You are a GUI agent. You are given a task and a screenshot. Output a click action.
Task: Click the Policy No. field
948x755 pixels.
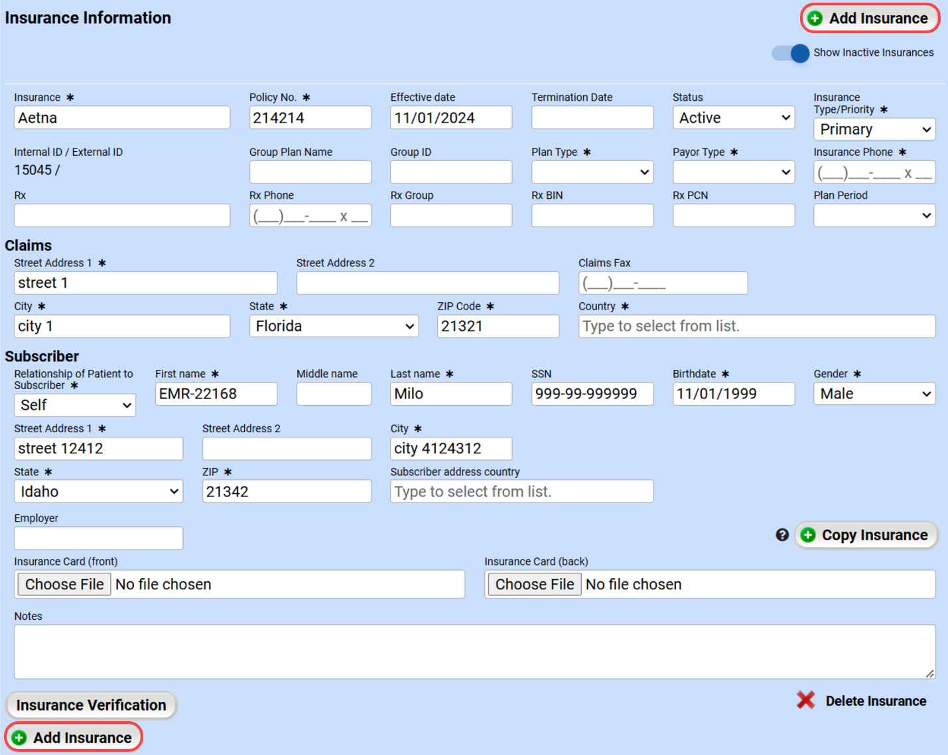[310, 118]
